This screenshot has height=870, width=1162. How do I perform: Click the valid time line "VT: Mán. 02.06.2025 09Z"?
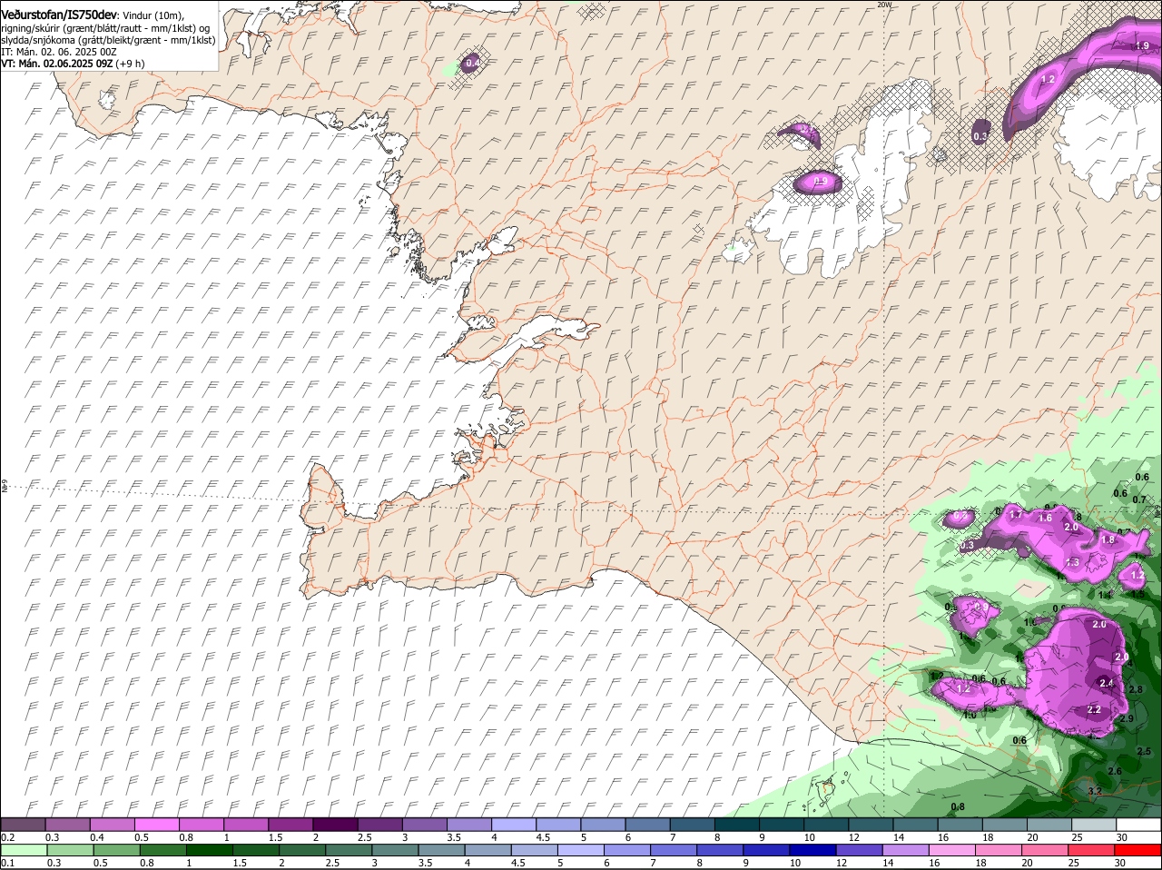pos(57,64)
